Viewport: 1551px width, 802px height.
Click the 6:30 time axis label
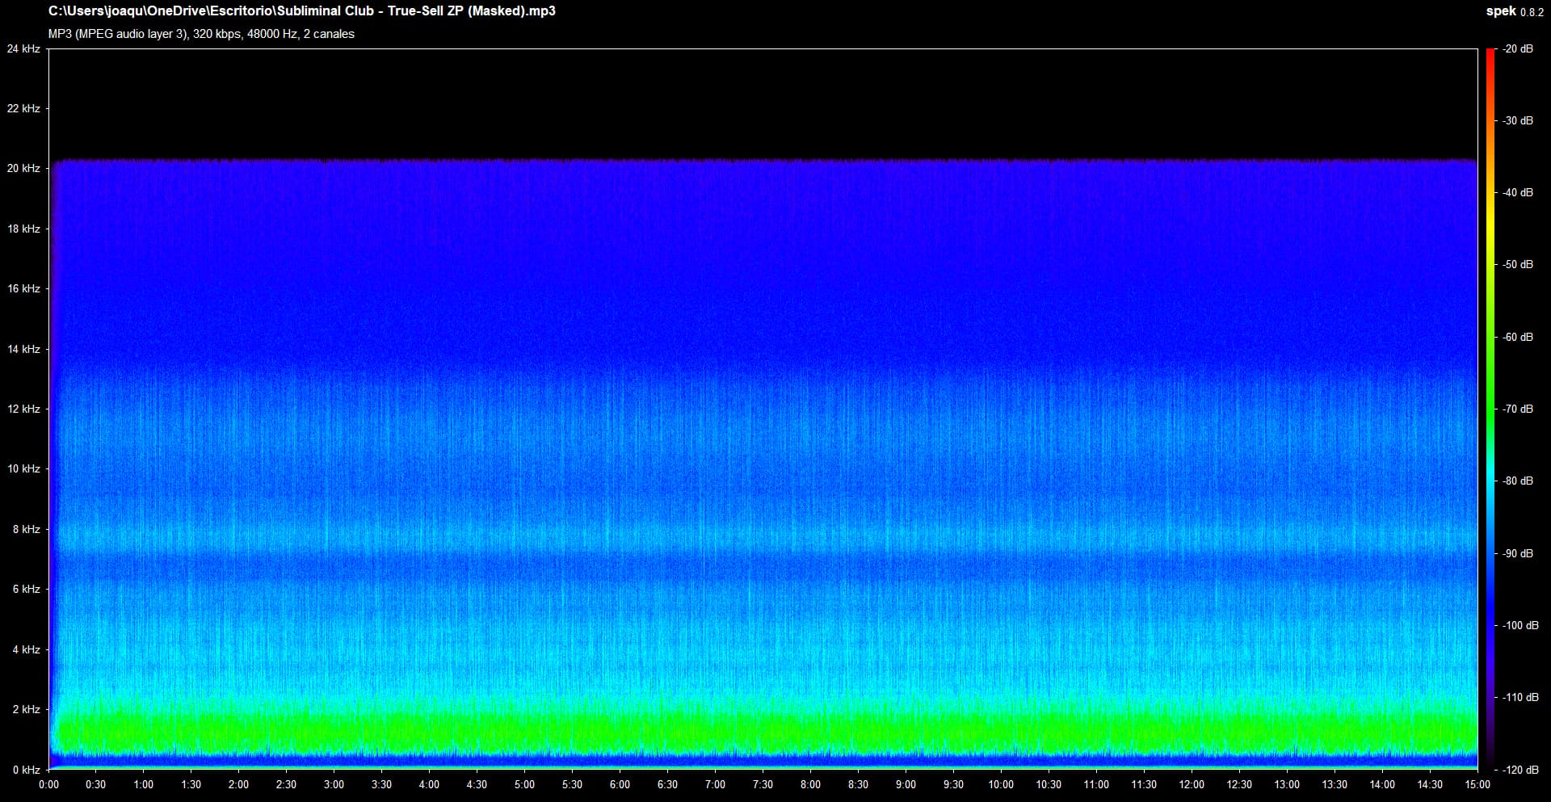pos(668,784)
